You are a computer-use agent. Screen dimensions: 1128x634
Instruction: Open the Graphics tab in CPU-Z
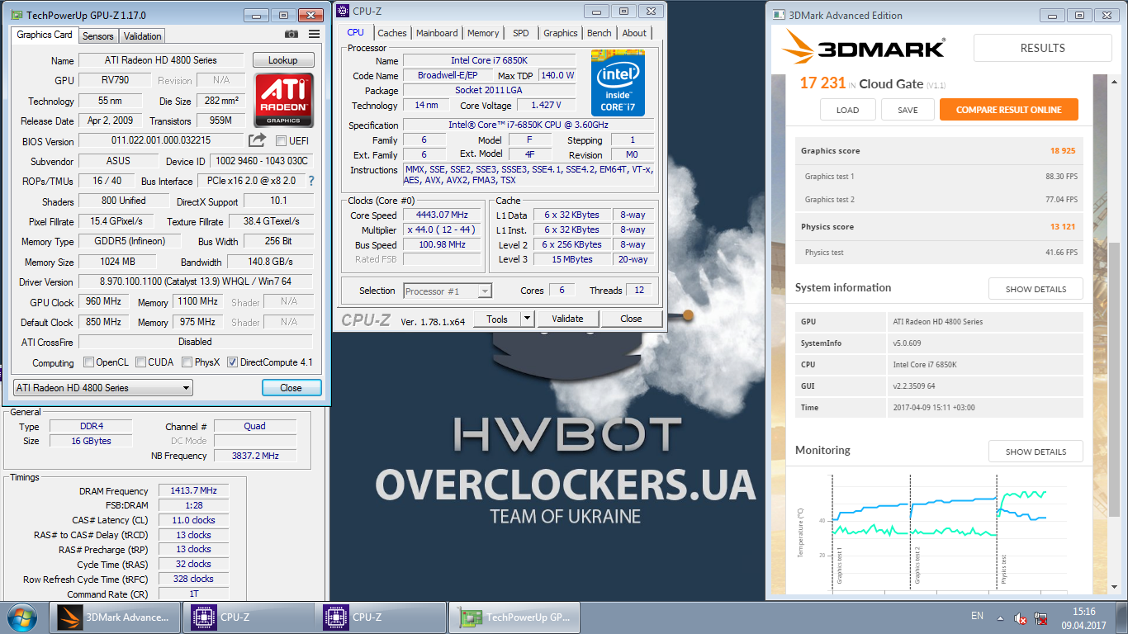[561, 33]
